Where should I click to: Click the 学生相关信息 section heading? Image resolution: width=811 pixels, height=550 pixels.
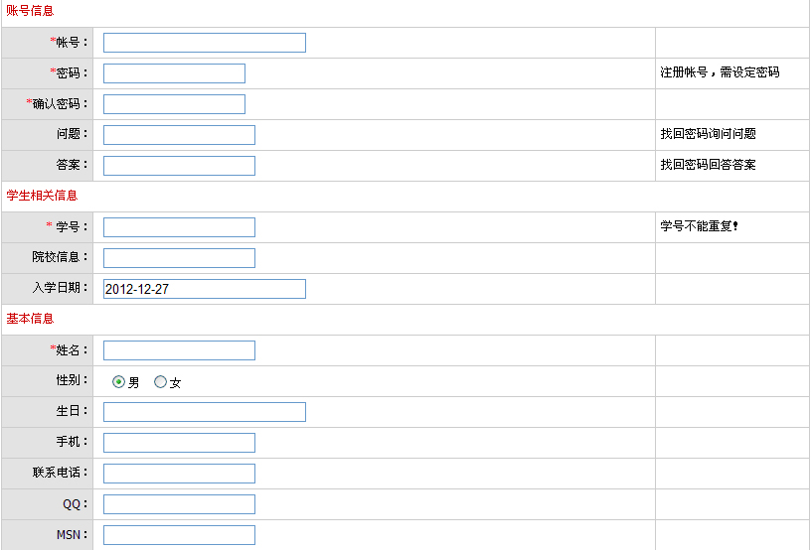(x=42, y=196)
